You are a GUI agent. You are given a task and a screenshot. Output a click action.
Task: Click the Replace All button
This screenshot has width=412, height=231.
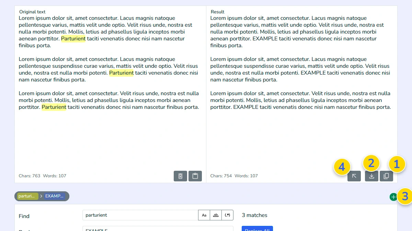pyautogui.click(x=257, y=229)
